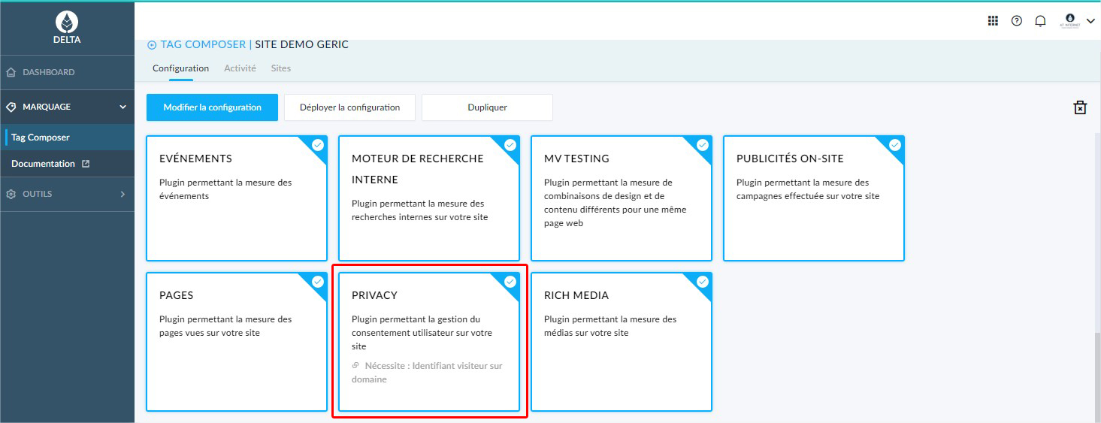Click the help question mark icon
The width and height of the screenshot is (1101, 423).
click(x=1016, y=21)
